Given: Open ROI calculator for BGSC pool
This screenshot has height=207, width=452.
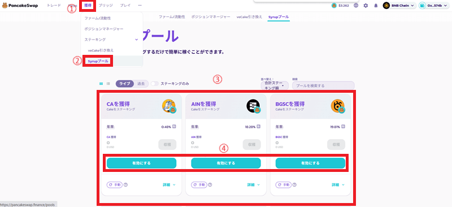Looking at the screenshot, I should coord(343,127).
